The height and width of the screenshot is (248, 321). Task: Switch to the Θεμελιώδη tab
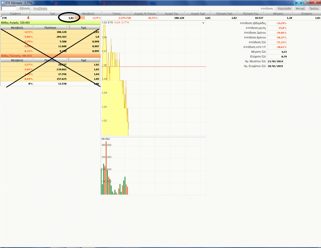tap(284, 9)
